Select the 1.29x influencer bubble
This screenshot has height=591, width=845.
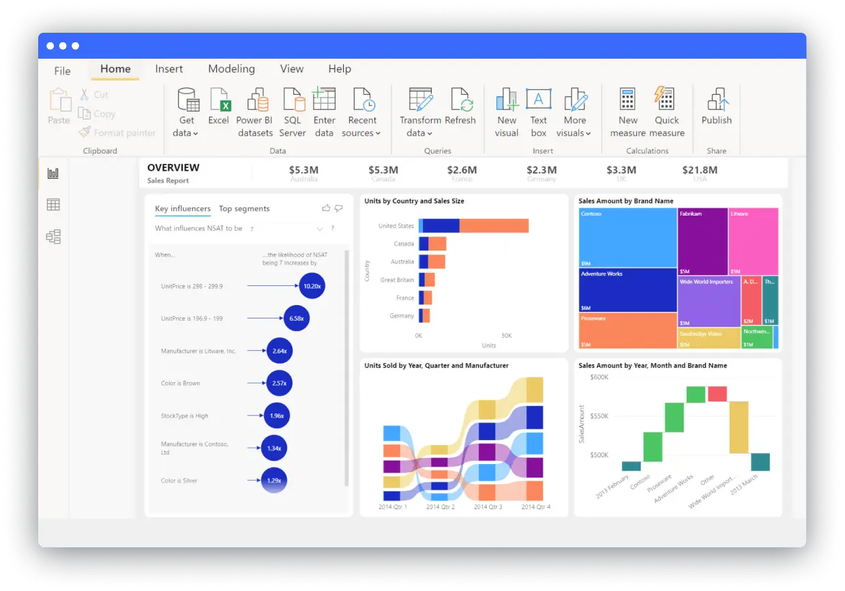coord(274,480)
